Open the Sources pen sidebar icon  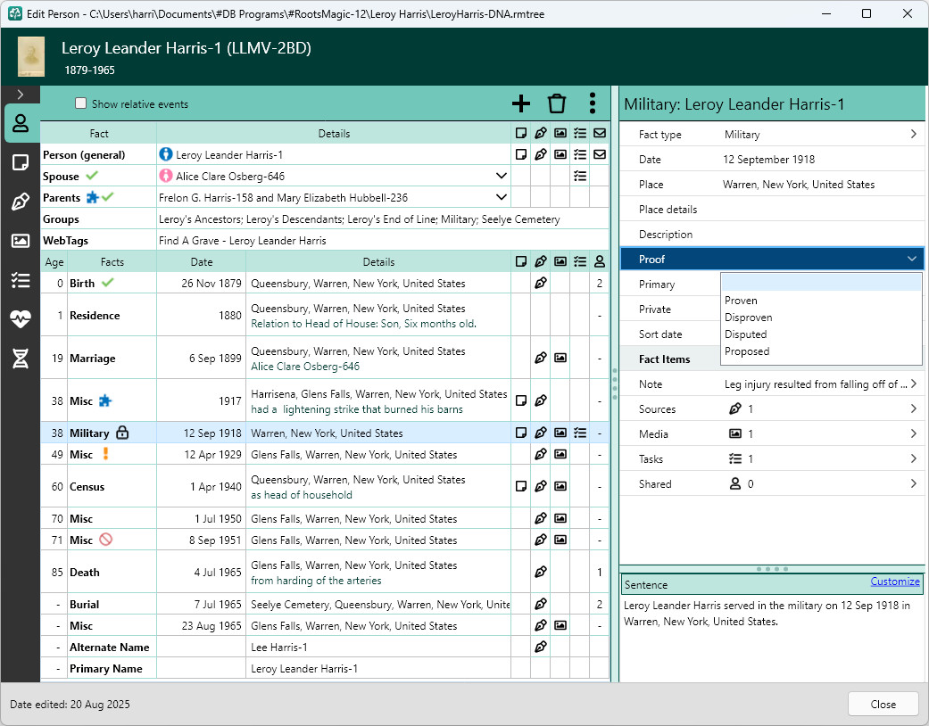click(21, 202)
